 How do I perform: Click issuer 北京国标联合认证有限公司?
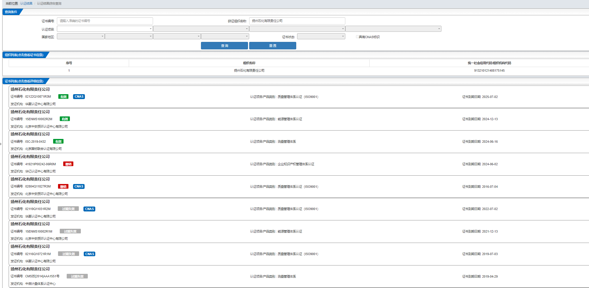(43, 149)
